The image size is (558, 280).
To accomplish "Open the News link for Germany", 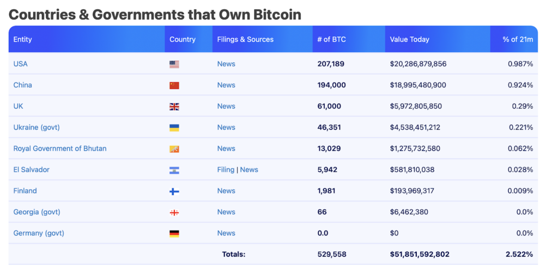I will click(226, 234).
